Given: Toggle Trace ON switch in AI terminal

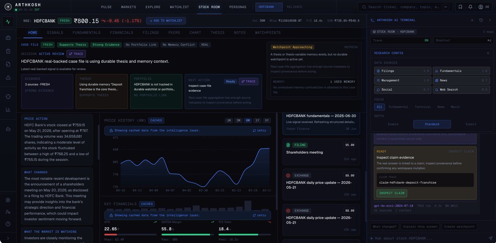Looking at the screenshot, I should (x=401, y=40).
